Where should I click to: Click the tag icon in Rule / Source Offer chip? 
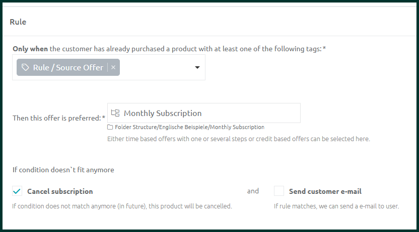coord(25,67)
